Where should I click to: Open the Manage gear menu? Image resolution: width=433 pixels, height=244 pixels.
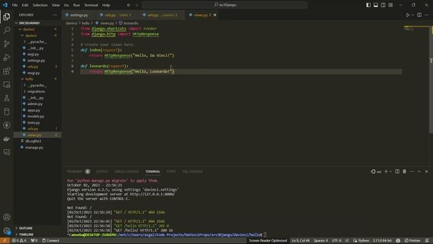(x=7, y=230)
